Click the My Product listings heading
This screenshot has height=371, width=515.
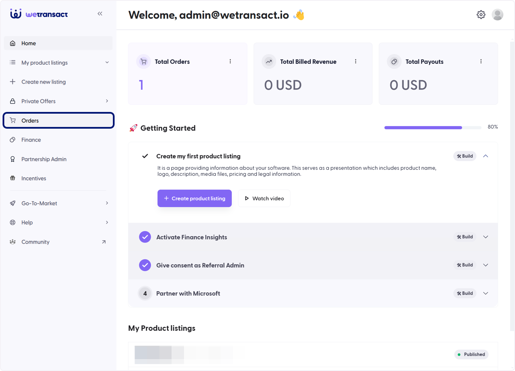[162, 328]
